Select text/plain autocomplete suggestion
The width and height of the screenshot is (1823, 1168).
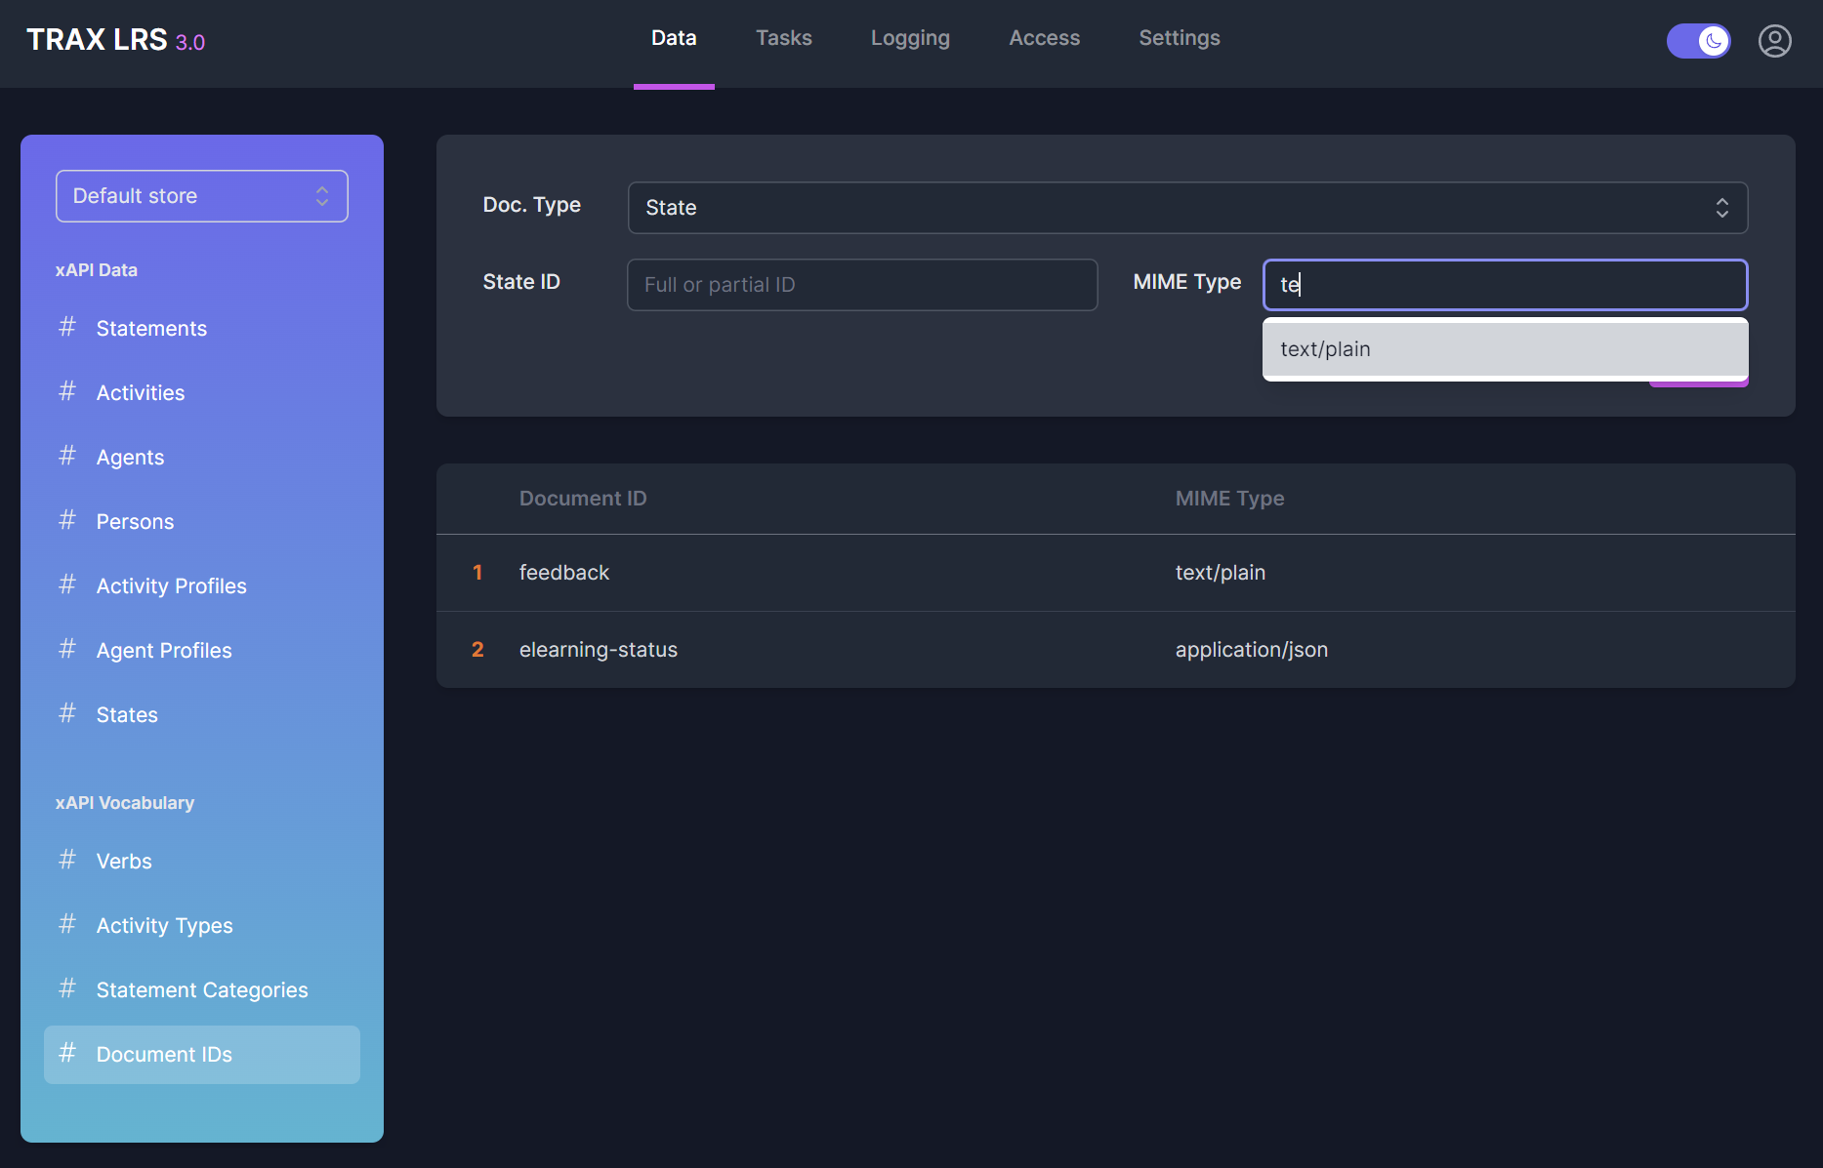click(1504, 349)
